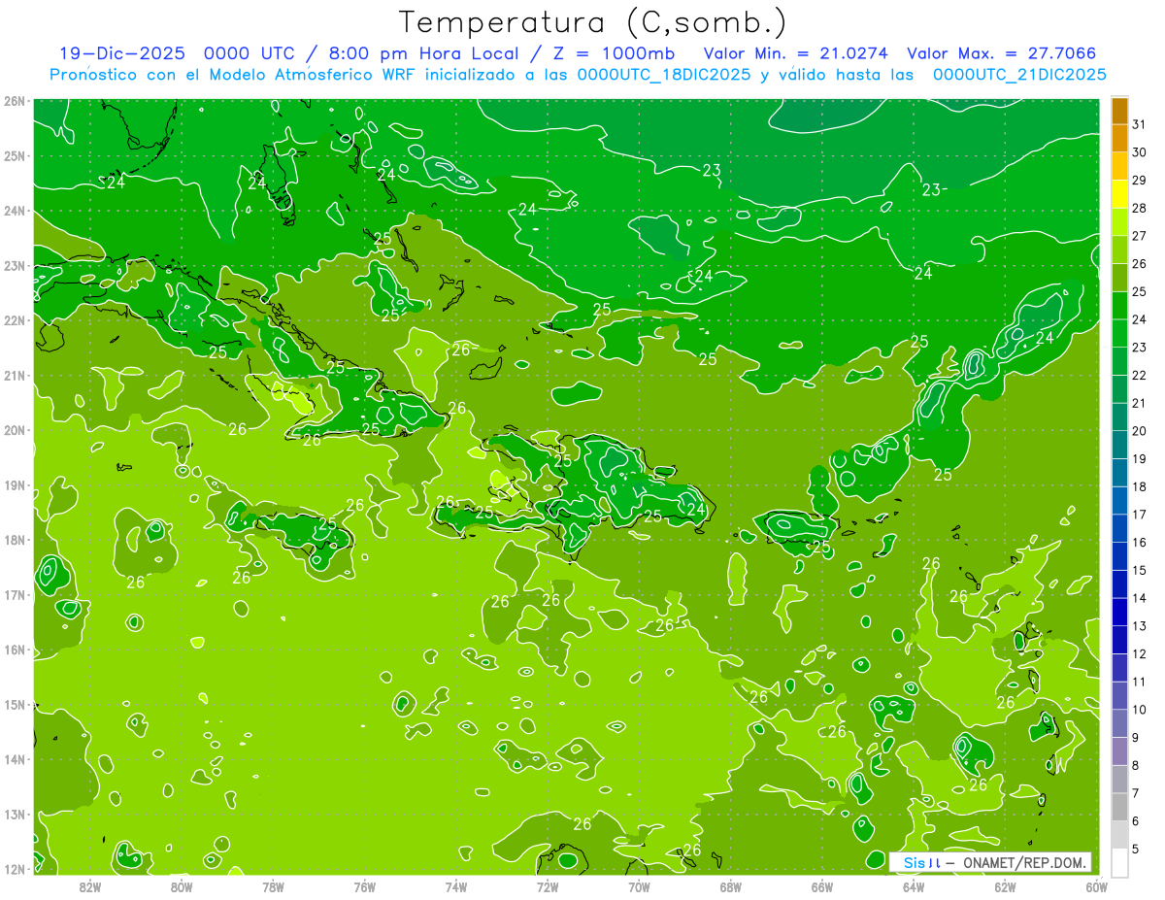
Task: Click the 20N latitude axis label
Action: [x=14, y=430]
